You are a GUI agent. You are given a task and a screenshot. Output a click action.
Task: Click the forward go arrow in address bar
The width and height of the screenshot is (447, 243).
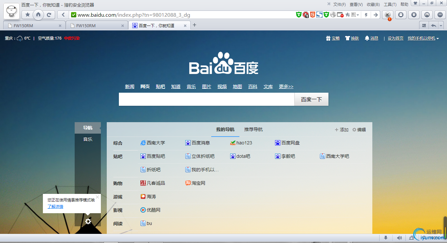376,15
